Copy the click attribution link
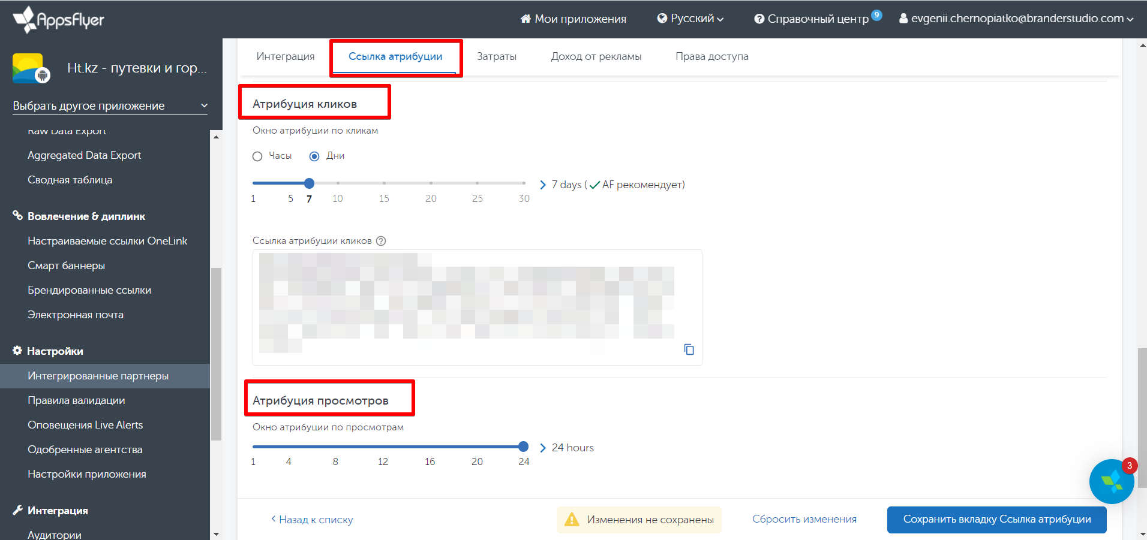Screen dimensions: 1147x540 coord(689,349)
